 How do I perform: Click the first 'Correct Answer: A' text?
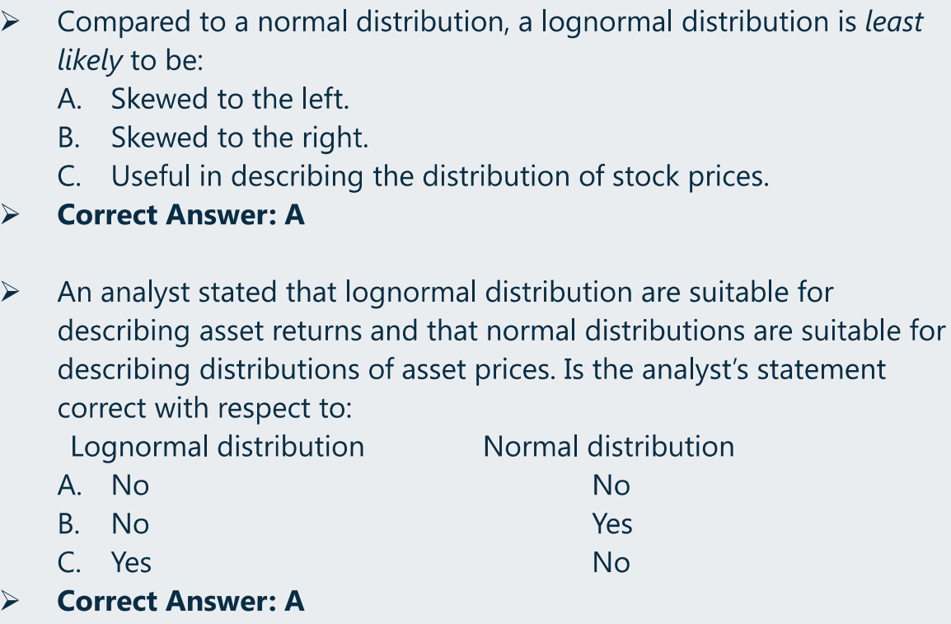pos(180,215)
